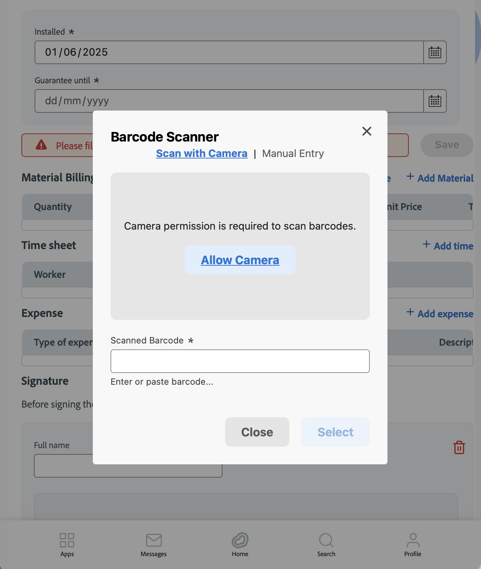
Task: Click the Allow Camera link
Action: [x=240, y=260]
